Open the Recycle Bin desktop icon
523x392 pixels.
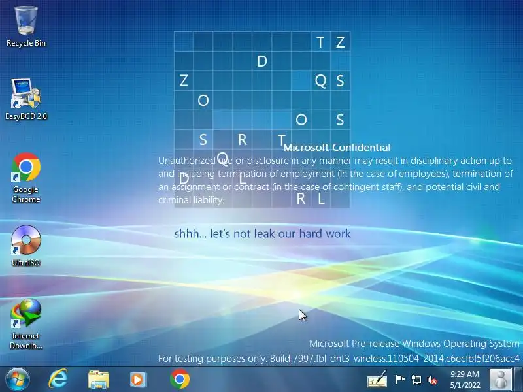click(26, 27)
